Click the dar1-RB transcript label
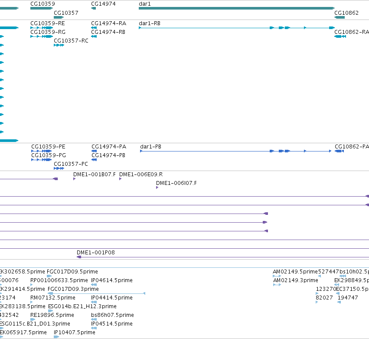 [x=150, y=23]
